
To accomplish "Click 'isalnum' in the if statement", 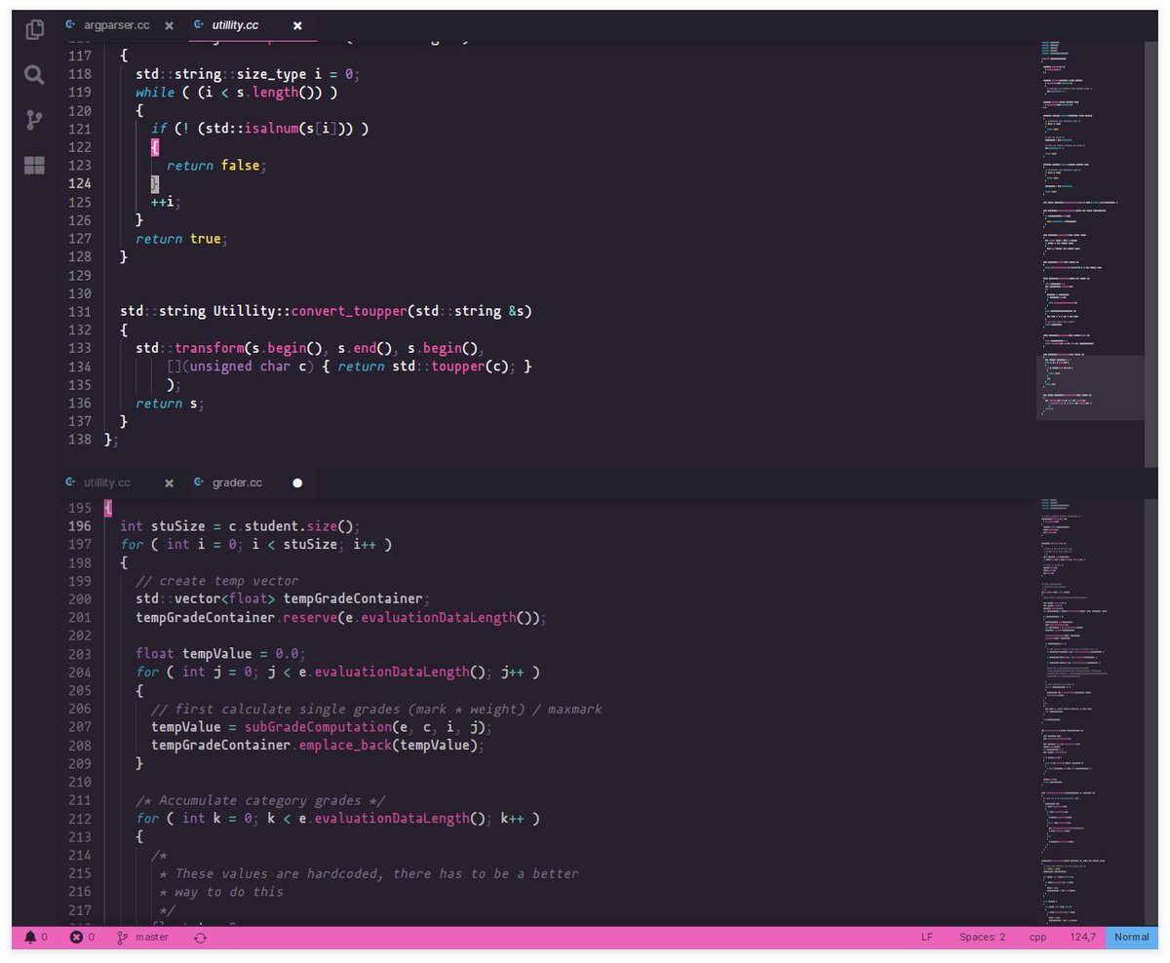I will point(271,129).
